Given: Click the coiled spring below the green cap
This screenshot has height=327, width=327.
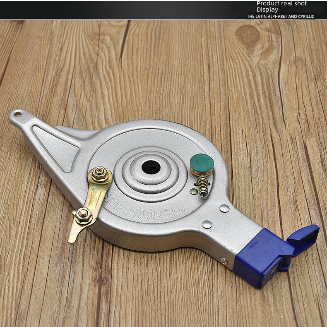Looking at the screenshot, I should [x=203, y=186].
